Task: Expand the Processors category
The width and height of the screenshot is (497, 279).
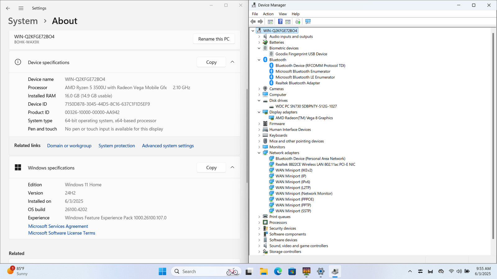Action: 259,223
